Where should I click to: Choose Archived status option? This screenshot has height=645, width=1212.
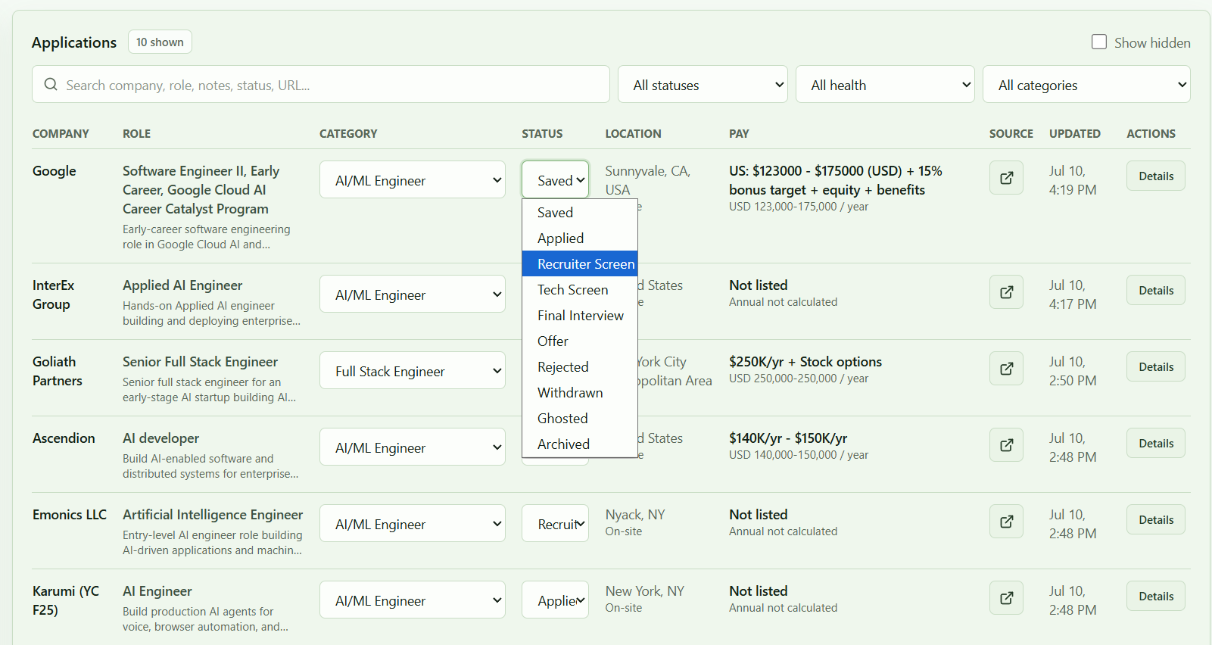tap(580, 444)
